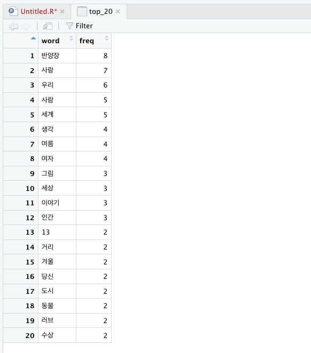Image resolution: width=311 pixels, height=353 pixels.
Task: Switch to the Untitled.R tab
Action: 37,11
